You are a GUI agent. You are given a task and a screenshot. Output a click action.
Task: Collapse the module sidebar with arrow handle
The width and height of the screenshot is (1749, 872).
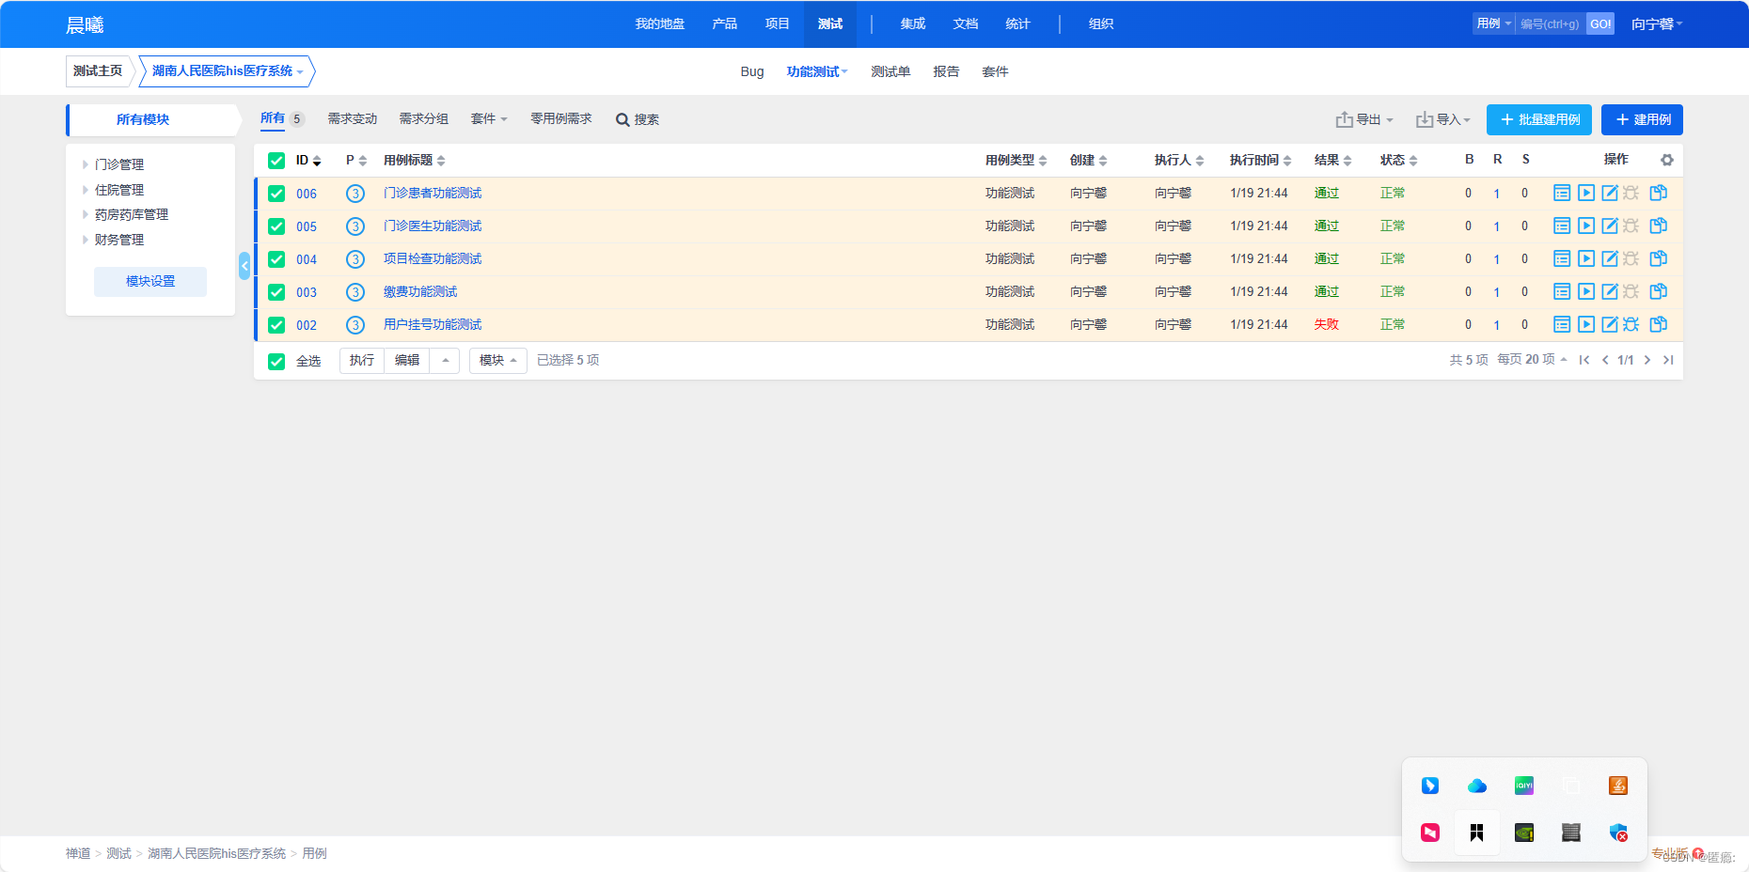click(244, 266)
